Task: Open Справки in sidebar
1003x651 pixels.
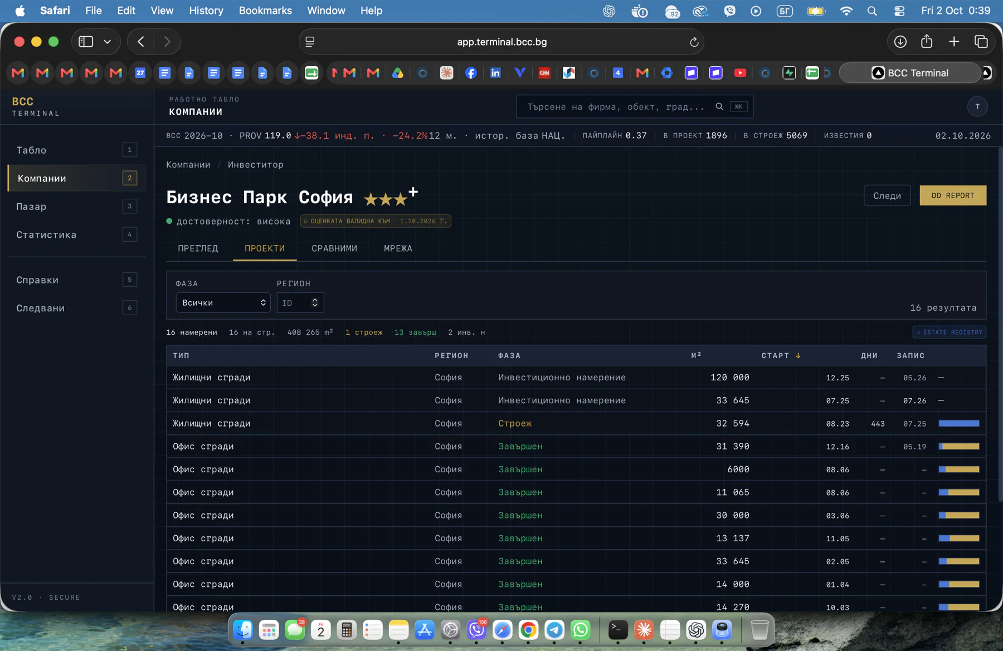Action: pos(76,280)
